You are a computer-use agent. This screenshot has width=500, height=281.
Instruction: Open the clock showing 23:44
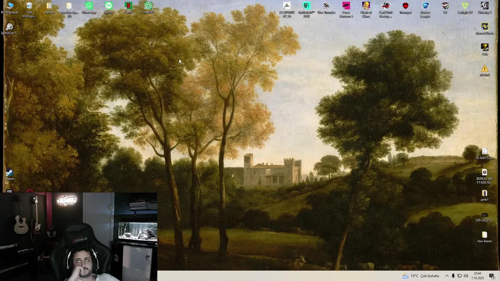coord(477,276)
